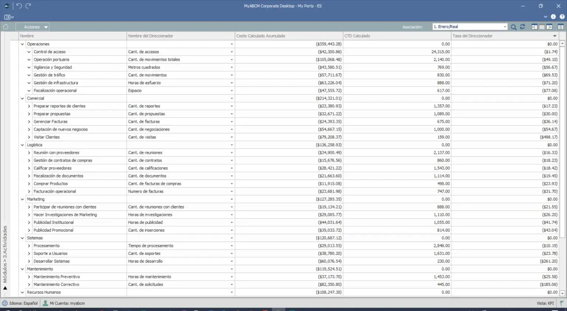This screenshot has height=311, width=567.
Task: Click the Undo arrow icon
Action: (x=19, y=6)
